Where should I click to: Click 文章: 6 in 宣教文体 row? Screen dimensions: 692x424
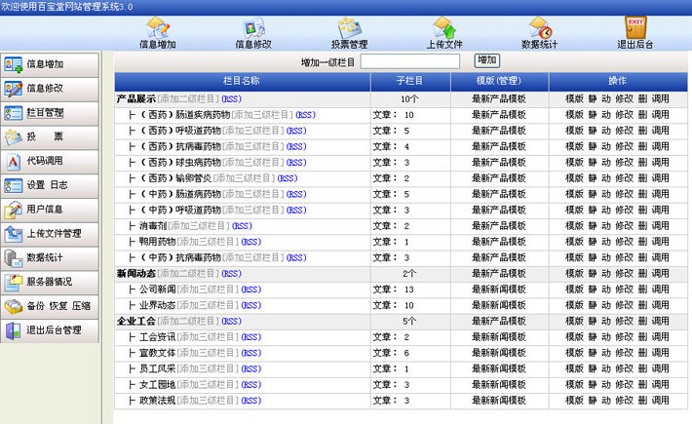pos(392,354)
